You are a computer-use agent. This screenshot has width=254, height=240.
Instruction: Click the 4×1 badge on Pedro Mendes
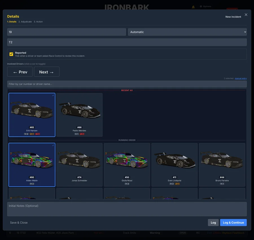pyautogui.click(x=82, y=134)
